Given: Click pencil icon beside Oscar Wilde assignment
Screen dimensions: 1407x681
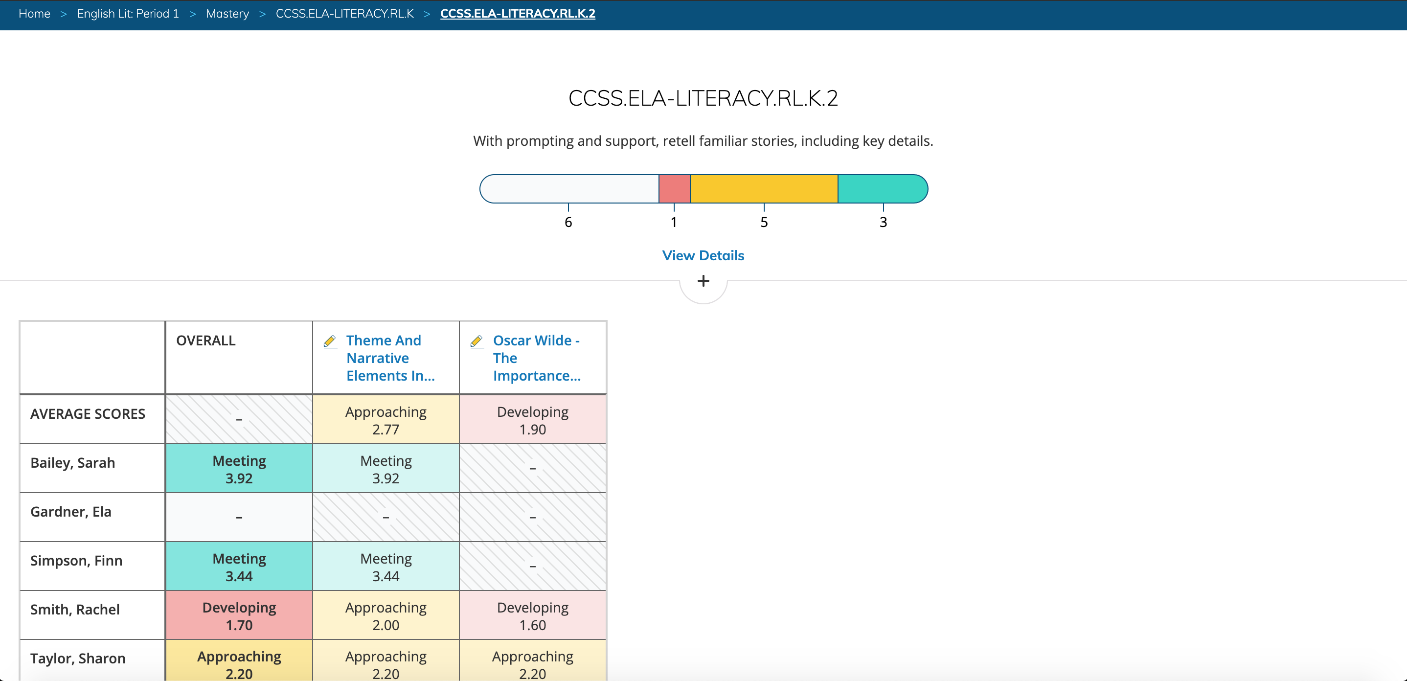Looking at the screenshot, I should point(477,341).
